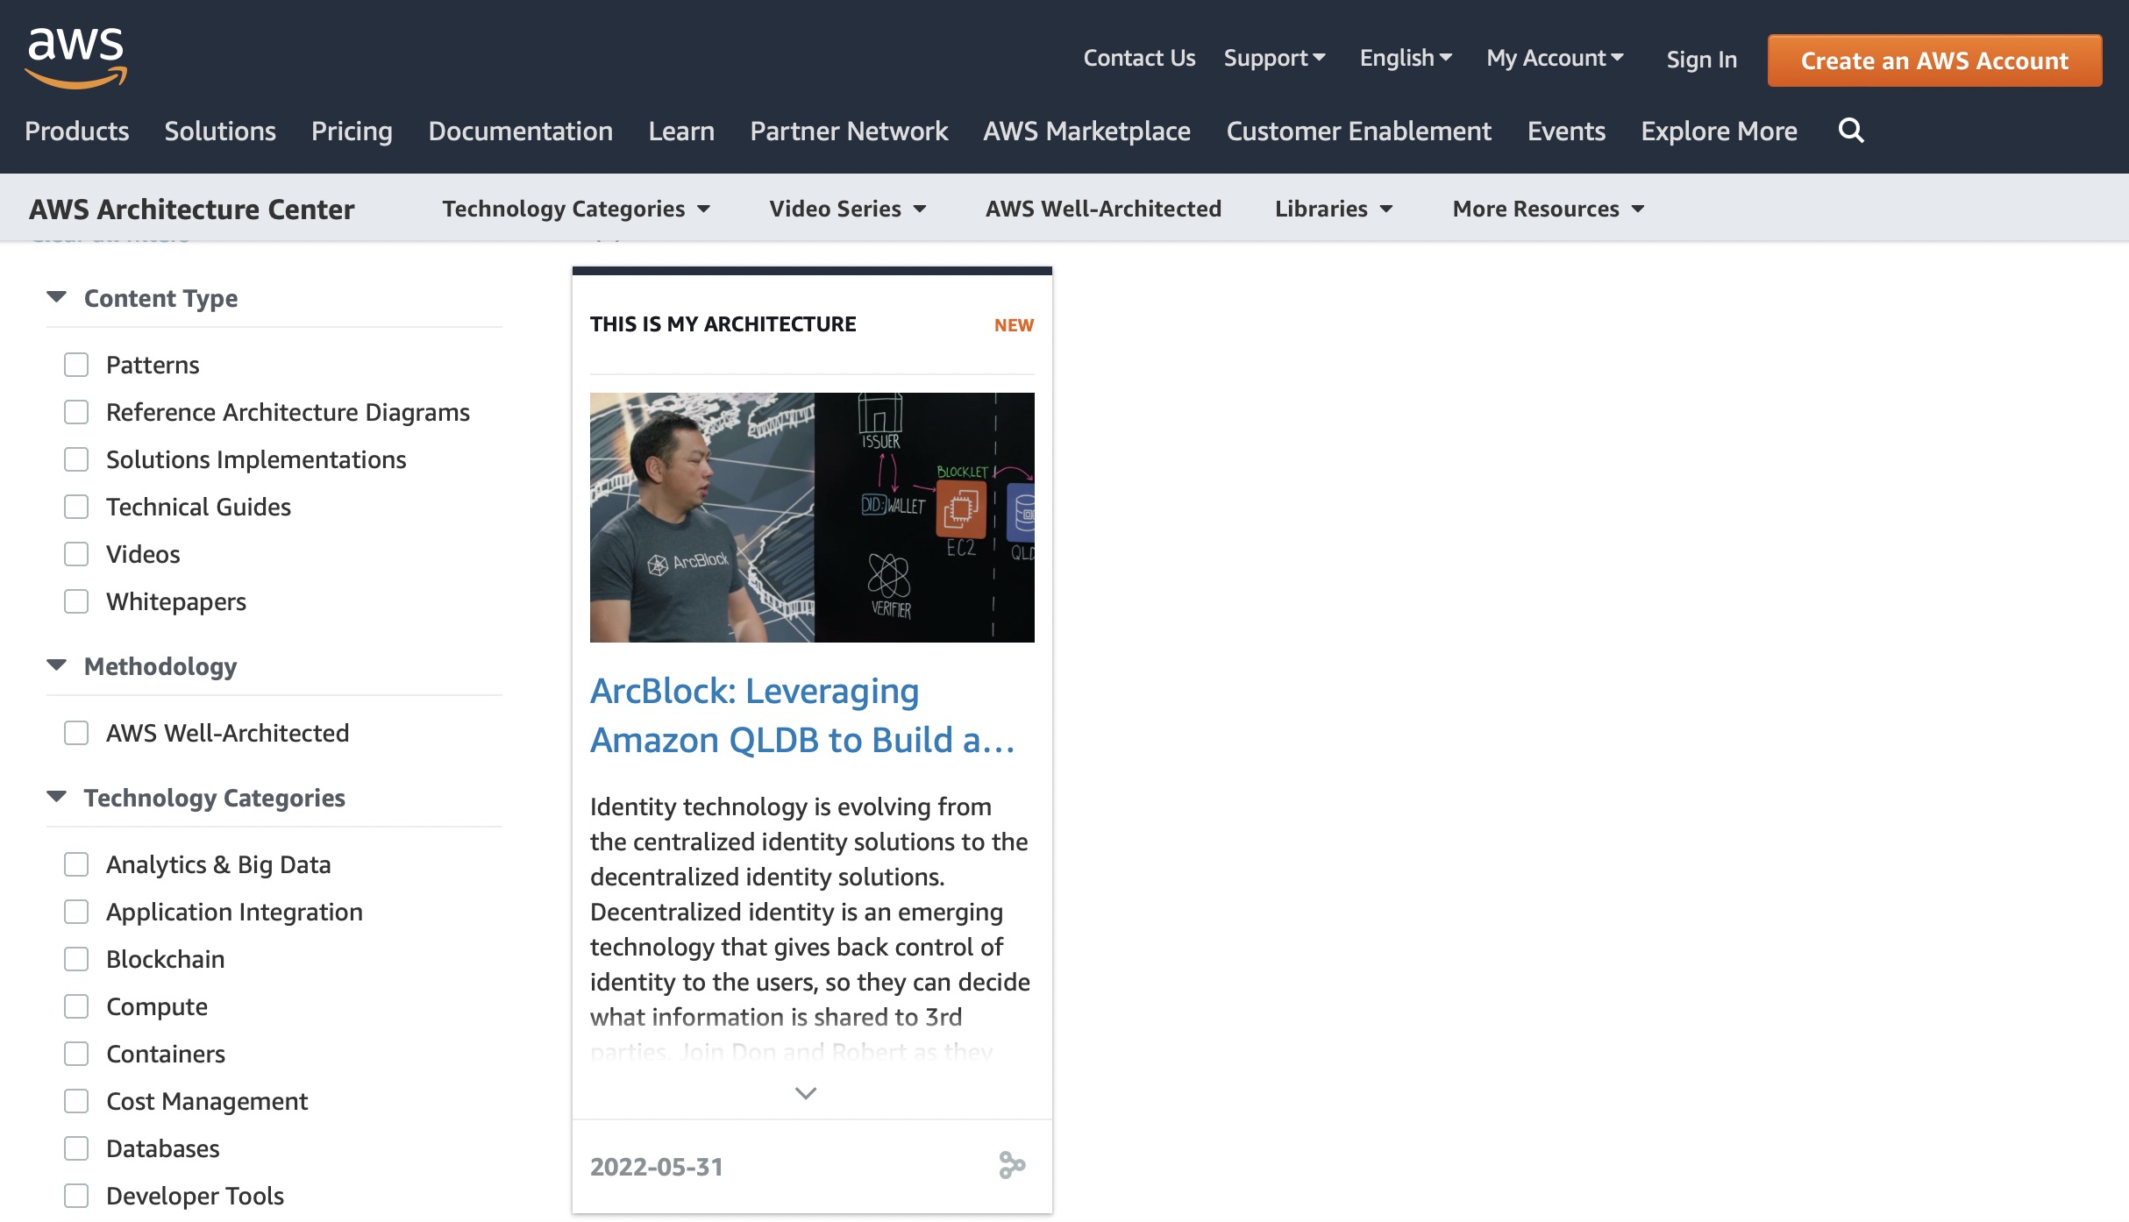Image resolution: width=2129 pixels, height=1222 pixels.
Task: Tick the Blockchain category checkbox
Action: [76, 959]
